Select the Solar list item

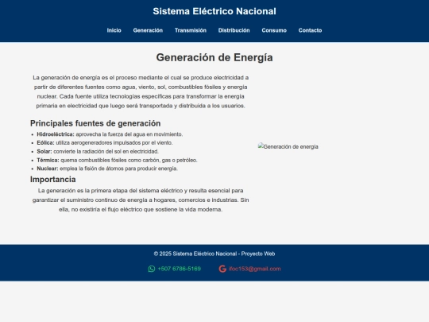[98, 151]
